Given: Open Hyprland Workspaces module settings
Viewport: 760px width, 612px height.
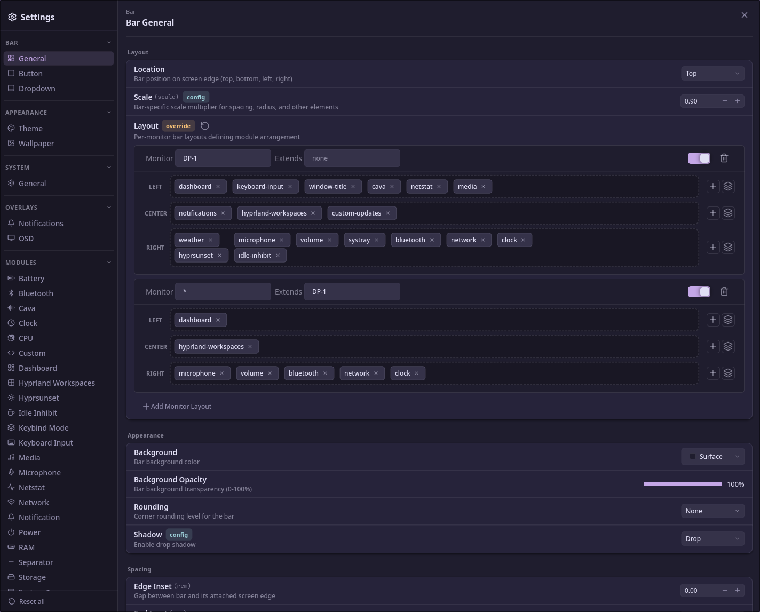Looking at the screenshot, I should pos(57,383).
